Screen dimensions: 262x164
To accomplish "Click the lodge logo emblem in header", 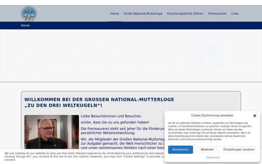I will [29, 14].
